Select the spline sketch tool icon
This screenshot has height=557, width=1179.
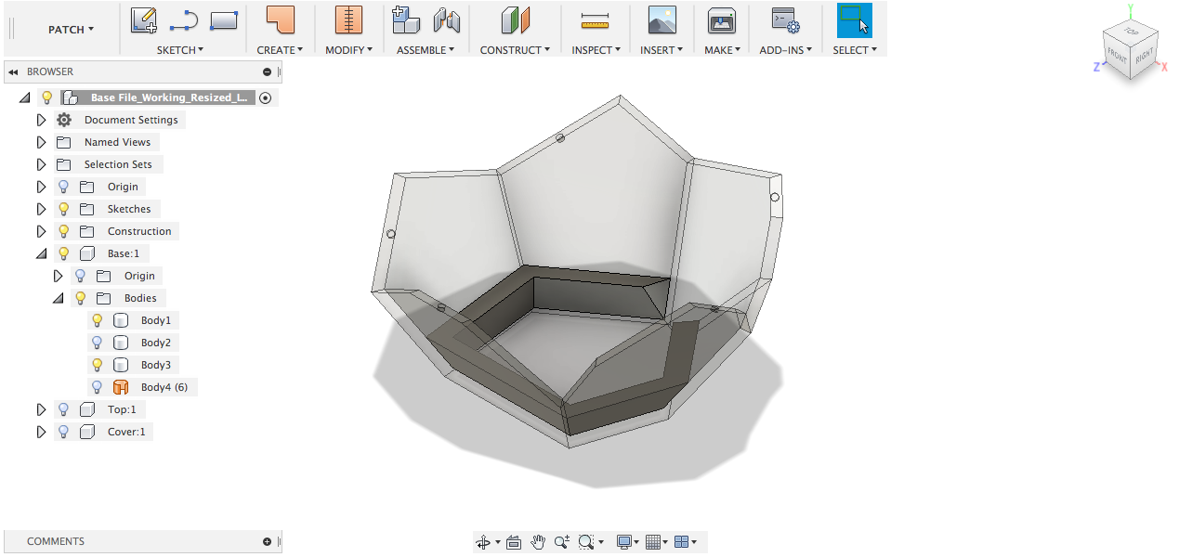pyautogui.click(x=183, y=19)
